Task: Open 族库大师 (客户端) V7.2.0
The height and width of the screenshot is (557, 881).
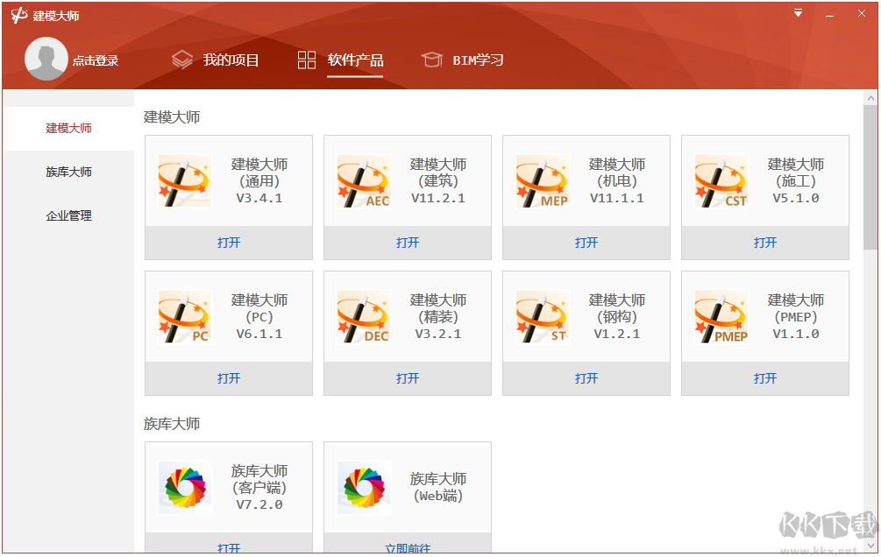Action: click(x=229, y=546)
